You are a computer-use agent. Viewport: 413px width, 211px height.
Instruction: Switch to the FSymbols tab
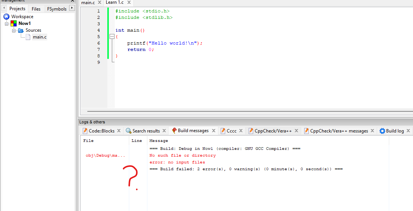coord(57,9)
